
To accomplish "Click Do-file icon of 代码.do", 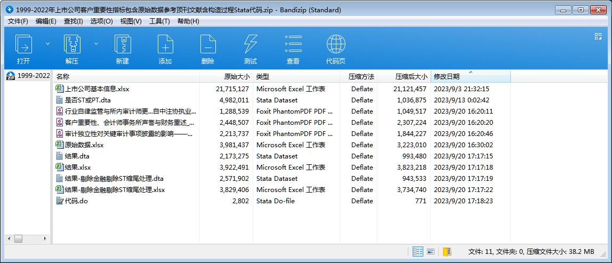I will [59, 201].
